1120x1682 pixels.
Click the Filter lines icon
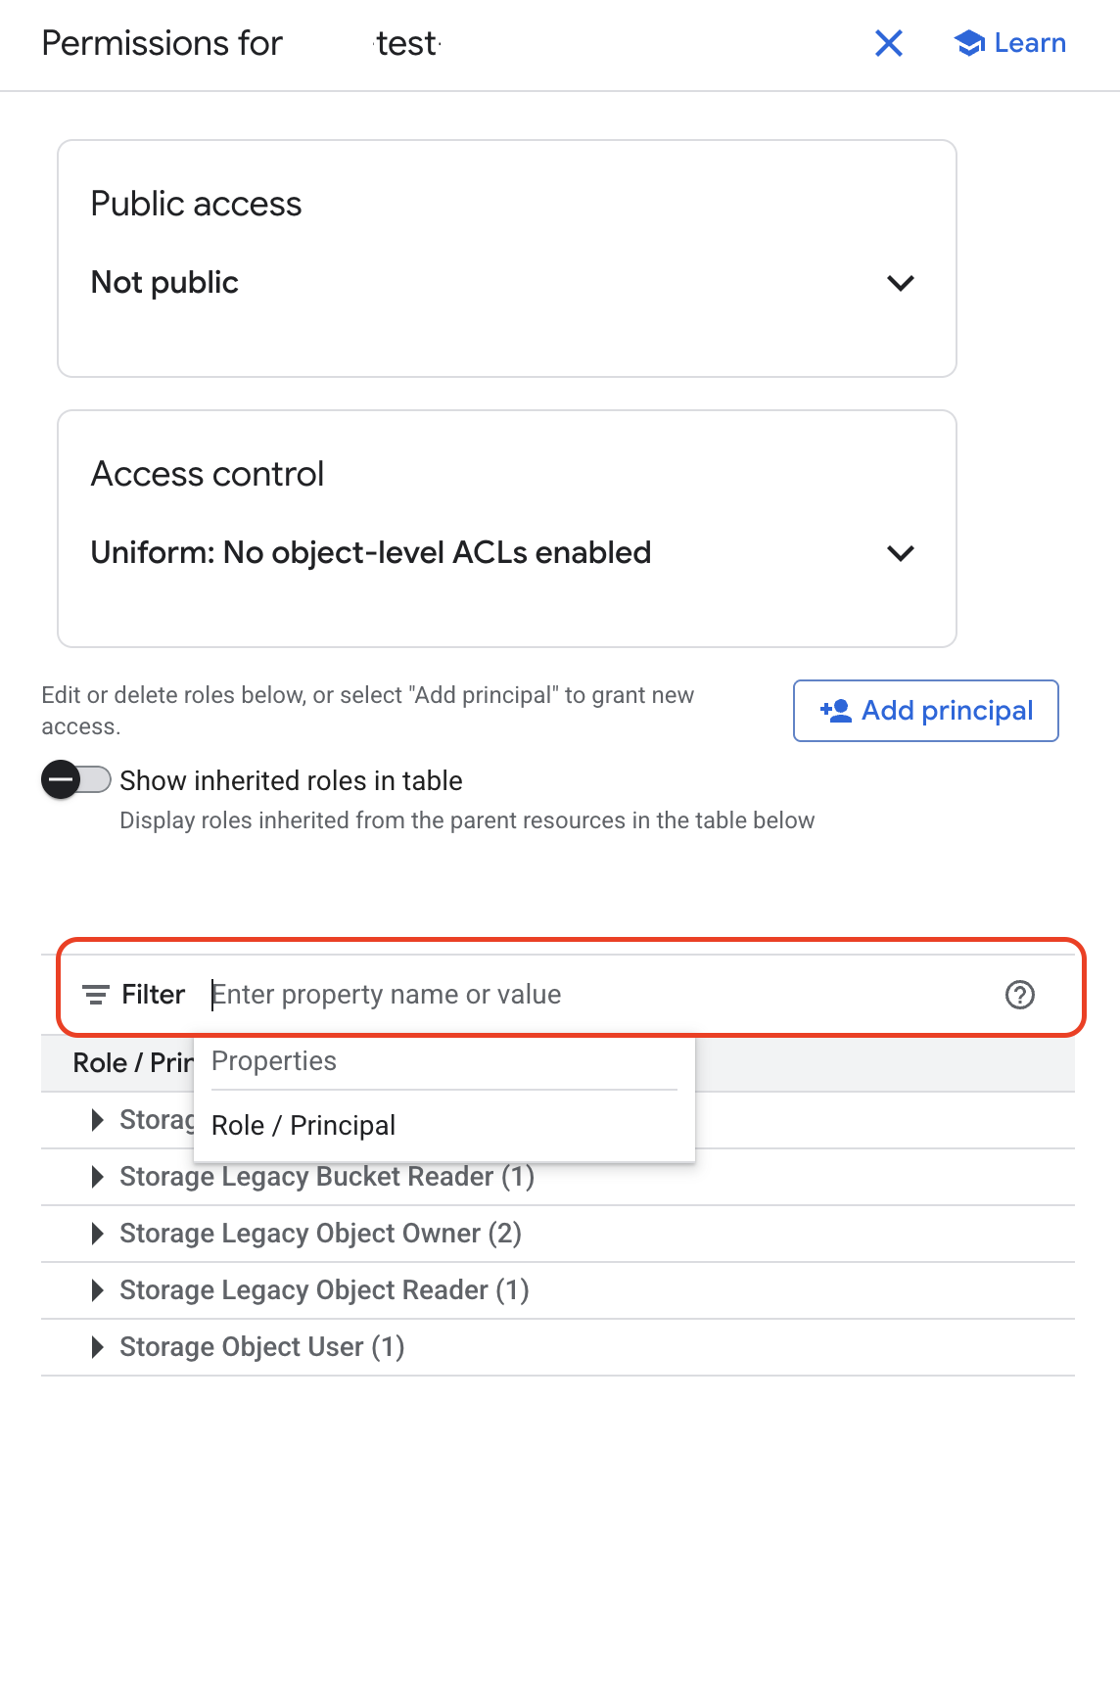[95, 995]
